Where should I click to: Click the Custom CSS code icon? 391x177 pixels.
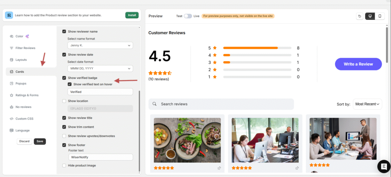click(x=12, y=119)
